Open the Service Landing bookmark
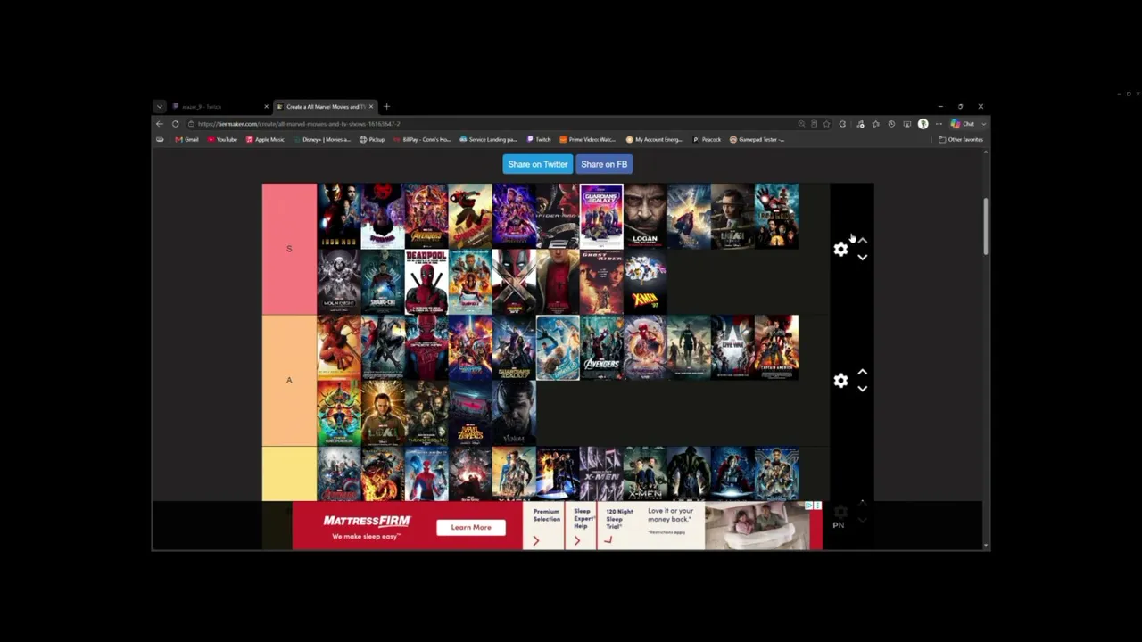 coord(488,139)
